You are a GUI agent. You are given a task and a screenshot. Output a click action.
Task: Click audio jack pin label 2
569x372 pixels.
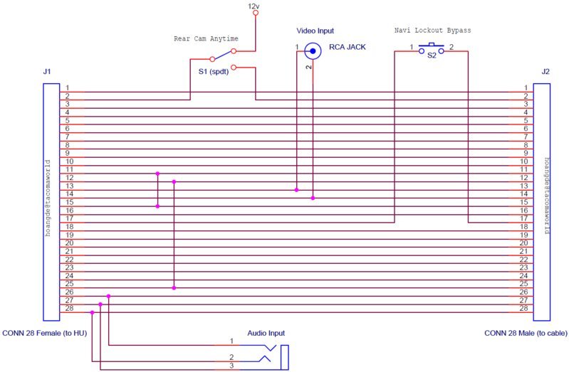231,357
